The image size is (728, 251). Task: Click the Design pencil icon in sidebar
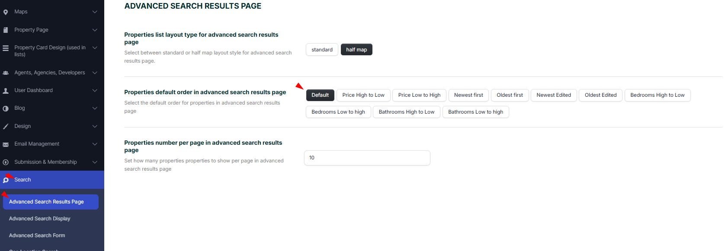point(6,127)
